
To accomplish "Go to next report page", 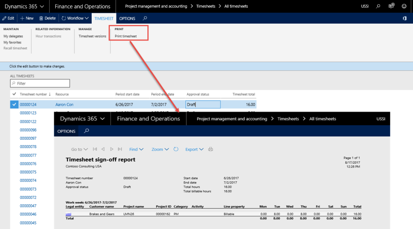I will point(112,149).
